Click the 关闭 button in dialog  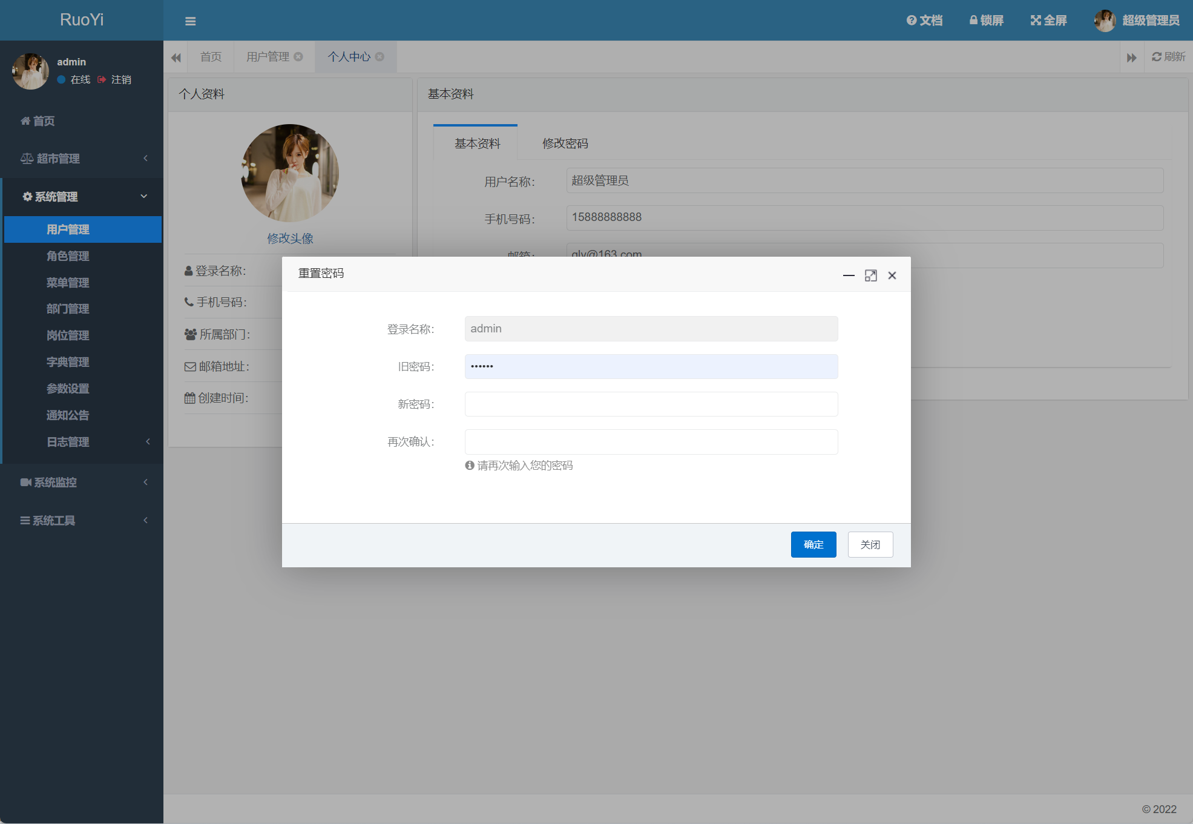click(870, 545)
